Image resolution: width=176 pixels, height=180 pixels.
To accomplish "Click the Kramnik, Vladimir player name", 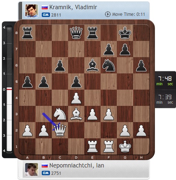I will coord(73,7).
